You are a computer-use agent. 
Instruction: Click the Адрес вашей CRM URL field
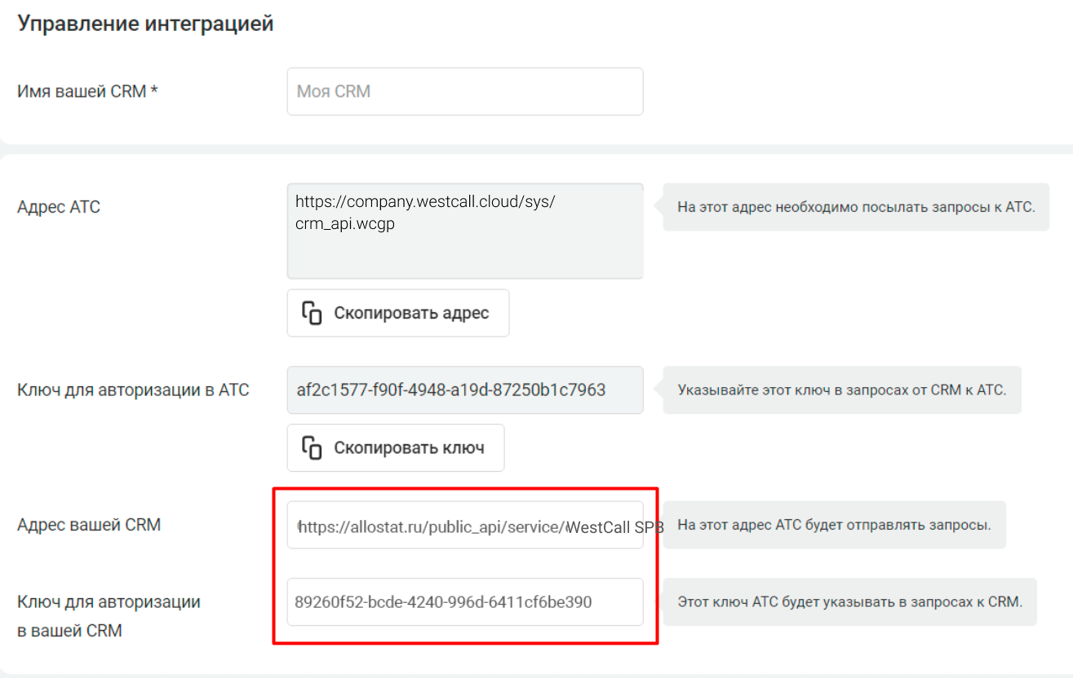click(x=465, y=526)
